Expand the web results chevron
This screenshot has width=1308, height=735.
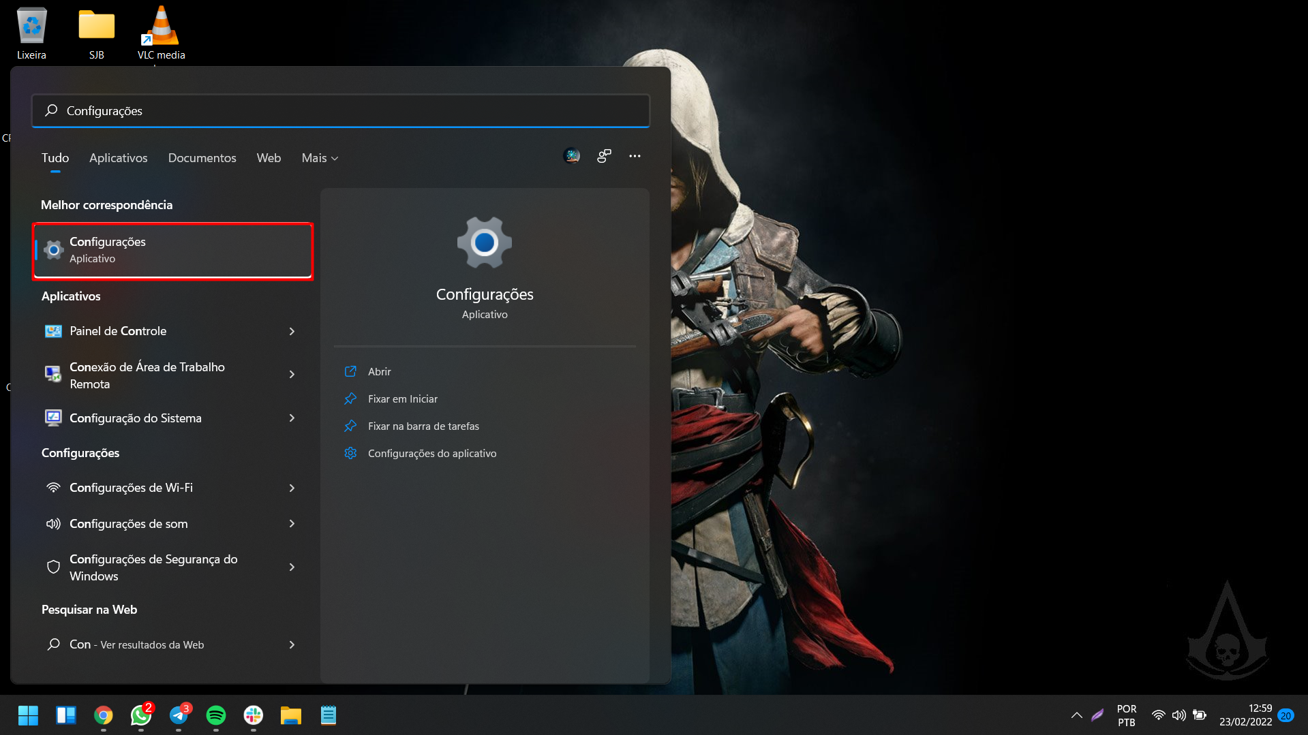(292, 644)
